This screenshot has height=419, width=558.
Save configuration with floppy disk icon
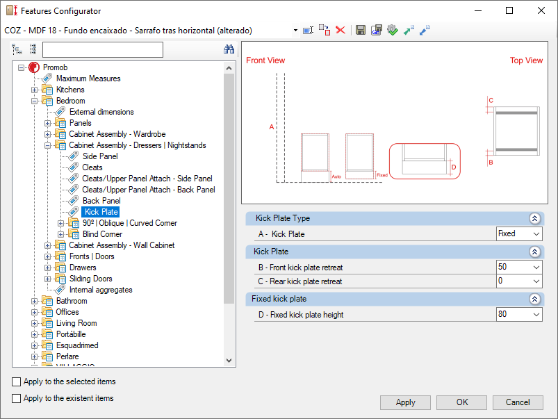pyautogui.click(x=361, y=31)
